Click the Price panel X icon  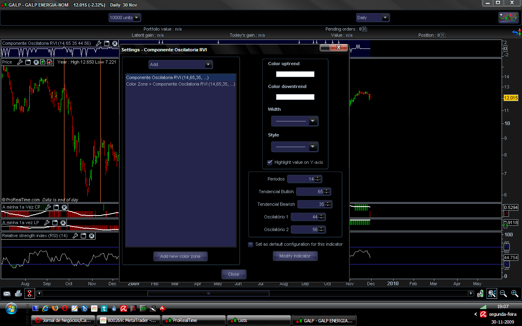click(x=36, y=62)
